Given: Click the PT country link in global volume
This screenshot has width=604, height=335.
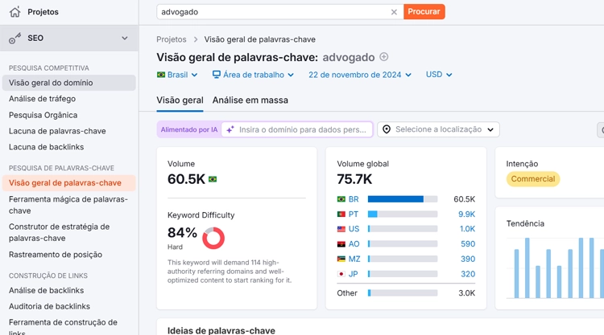Looking at the screenshot, I should (x=354, y=214).
